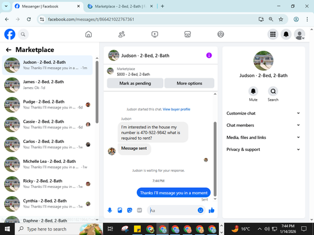Image resolution: width=314 pixels, height=235 pixels.
Task: Bookmark this page star icon
Action: [281, 19]
